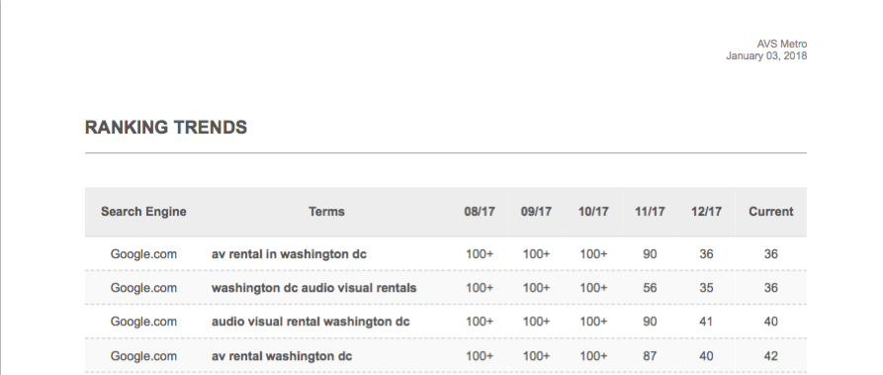Screen dimensions: 883x375
Task: Click 08/17 value for 'av rental washington dc'
Action: tap(480, 356)
